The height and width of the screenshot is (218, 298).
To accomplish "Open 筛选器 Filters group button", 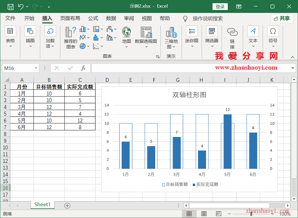I will coord(212,37).
